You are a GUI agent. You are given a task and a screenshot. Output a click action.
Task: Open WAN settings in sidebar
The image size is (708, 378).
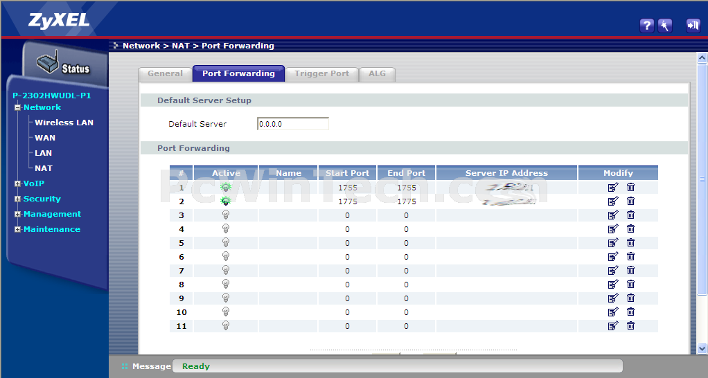[x=45, y=138]
